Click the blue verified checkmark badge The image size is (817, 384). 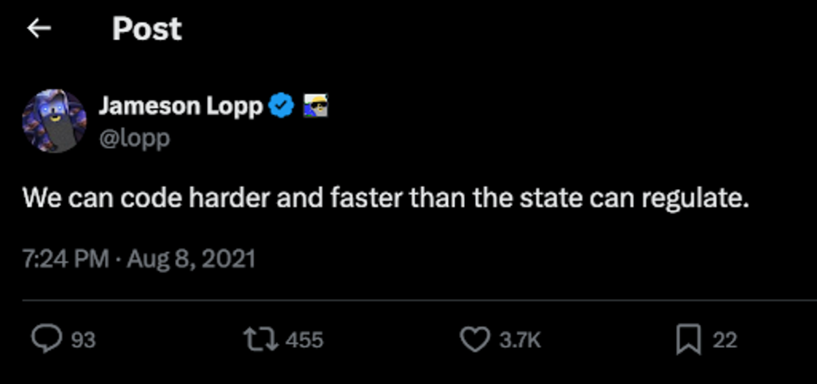(282, 106)
